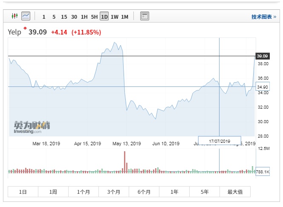Show the 1周 time range
Image resolution: width=283 pixels, height=207 pixels.
(x=53, y=192)
